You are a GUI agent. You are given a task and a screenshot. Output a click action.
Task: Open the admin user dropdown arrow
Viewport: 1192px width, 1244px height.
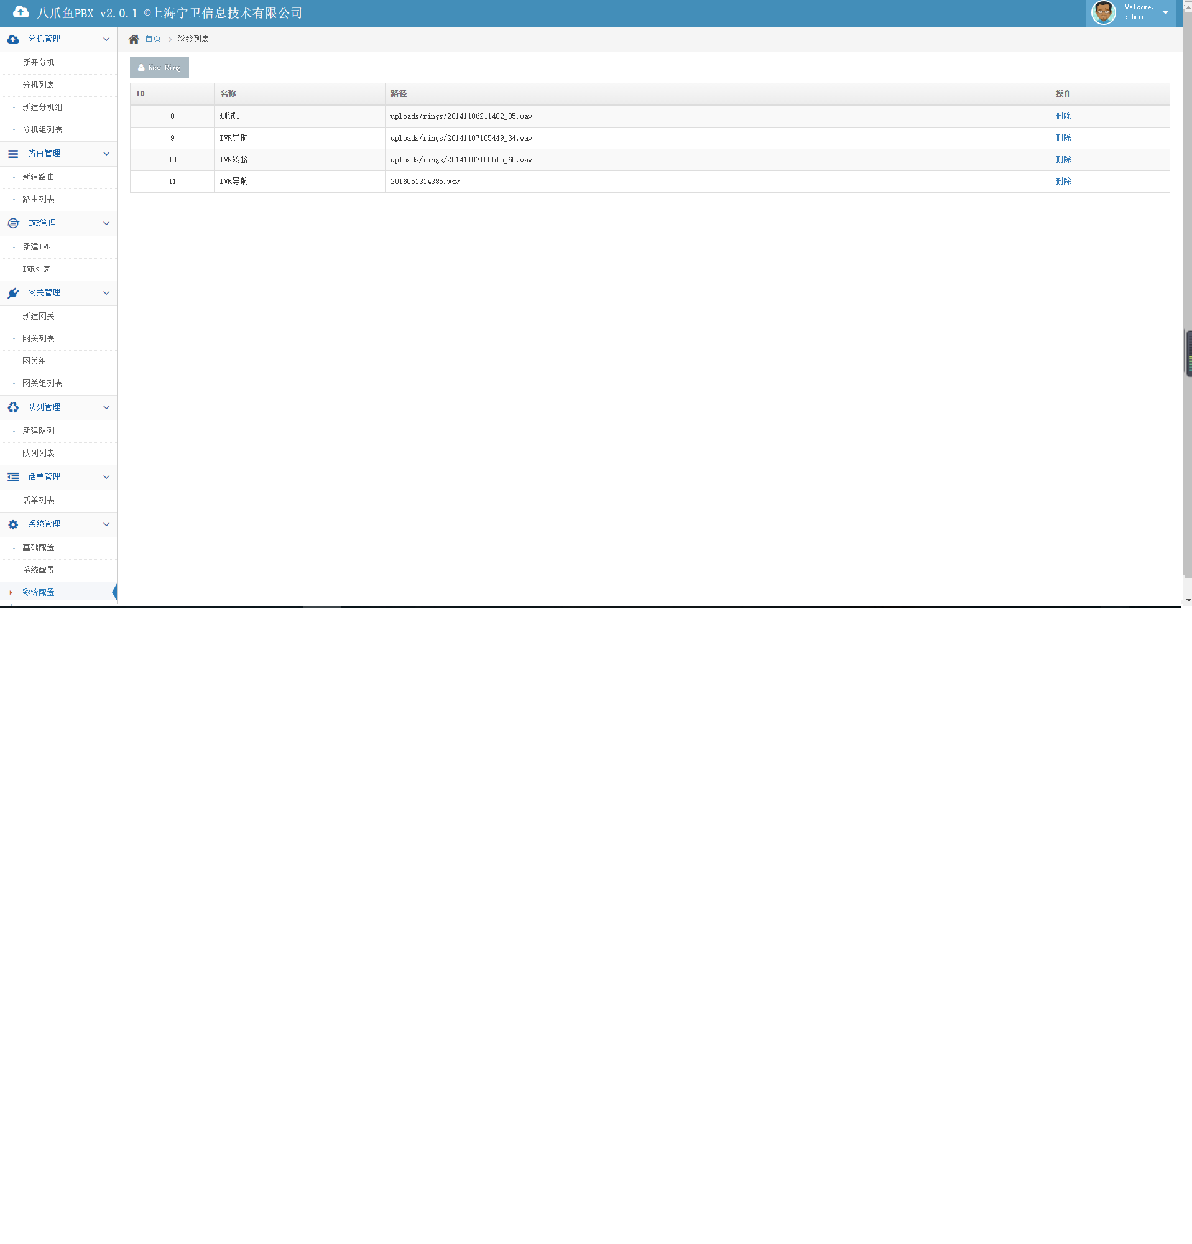click(1165, 12)
